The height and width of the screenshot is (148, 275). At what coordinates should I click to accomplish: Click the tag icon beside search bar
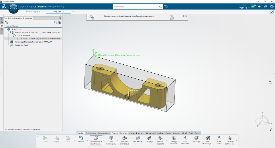166,7
